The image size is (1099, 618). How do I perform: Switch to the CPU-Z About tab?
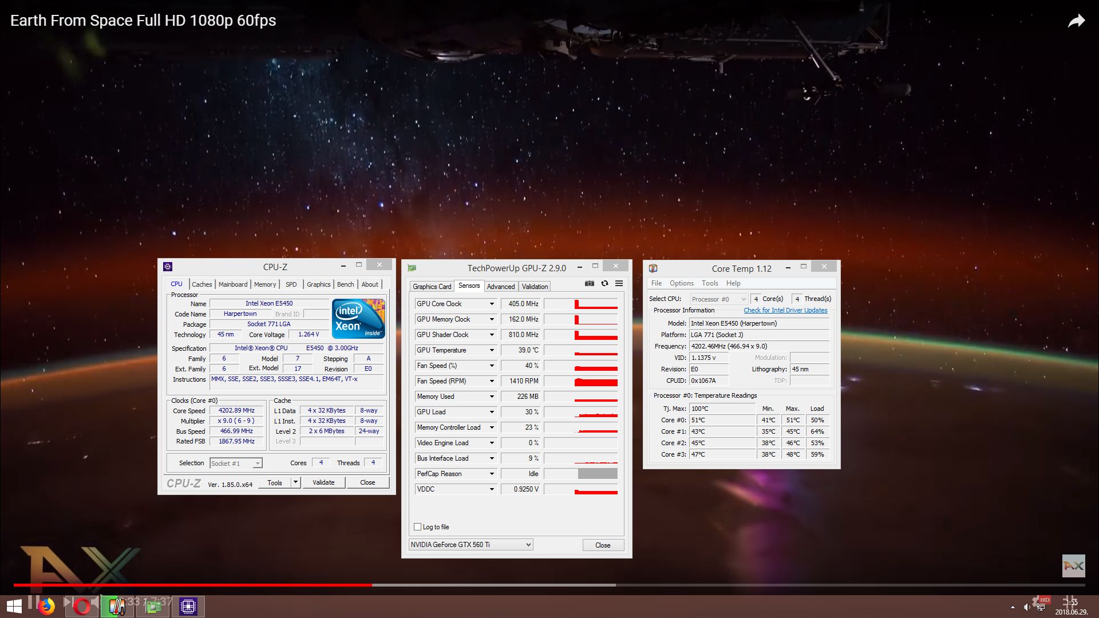370,284
